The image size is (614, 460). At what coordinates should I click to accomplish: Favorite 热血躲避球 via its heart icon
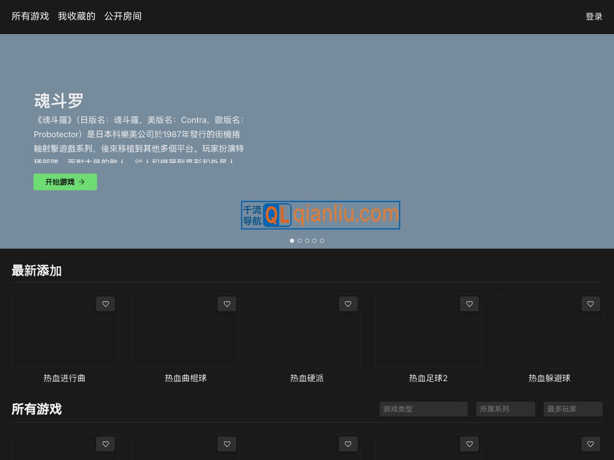(591, 304)
